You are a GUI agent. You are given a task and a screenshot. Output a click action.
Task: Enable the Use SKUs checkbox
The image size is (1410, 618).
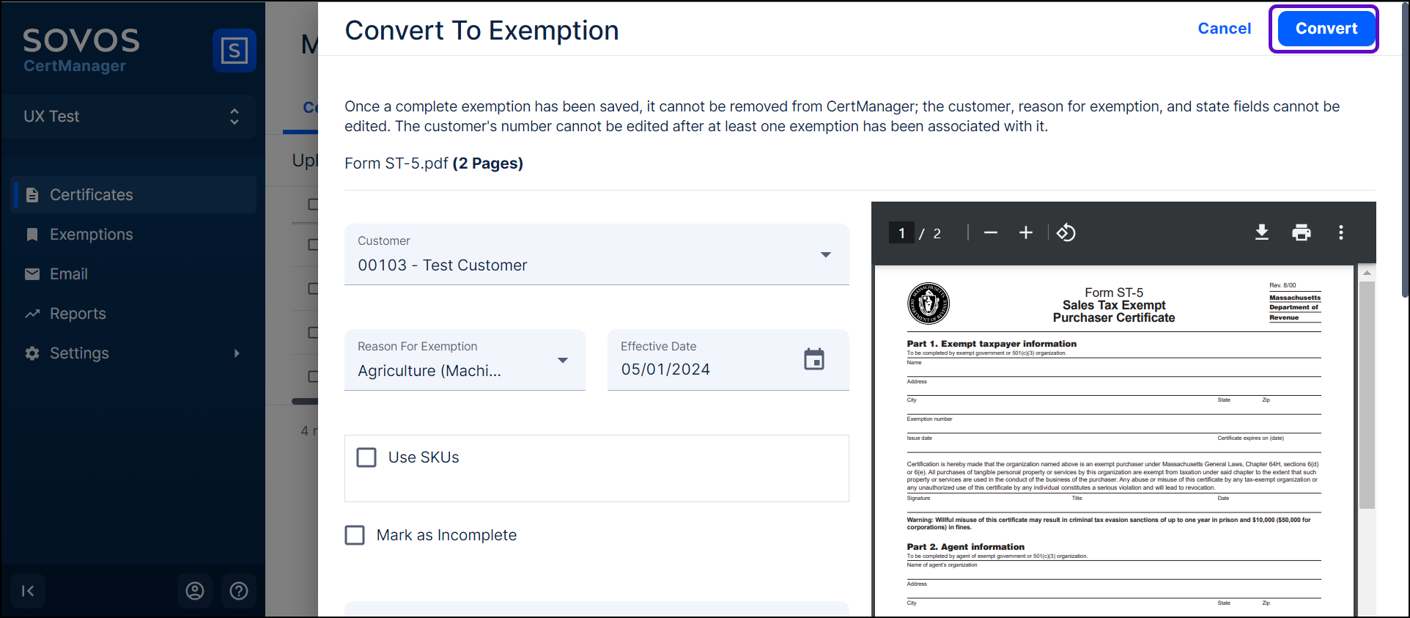pos(366,457)
